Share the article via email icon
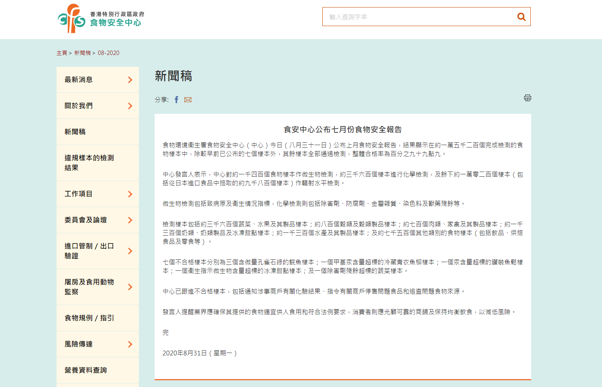 (188, 100)
